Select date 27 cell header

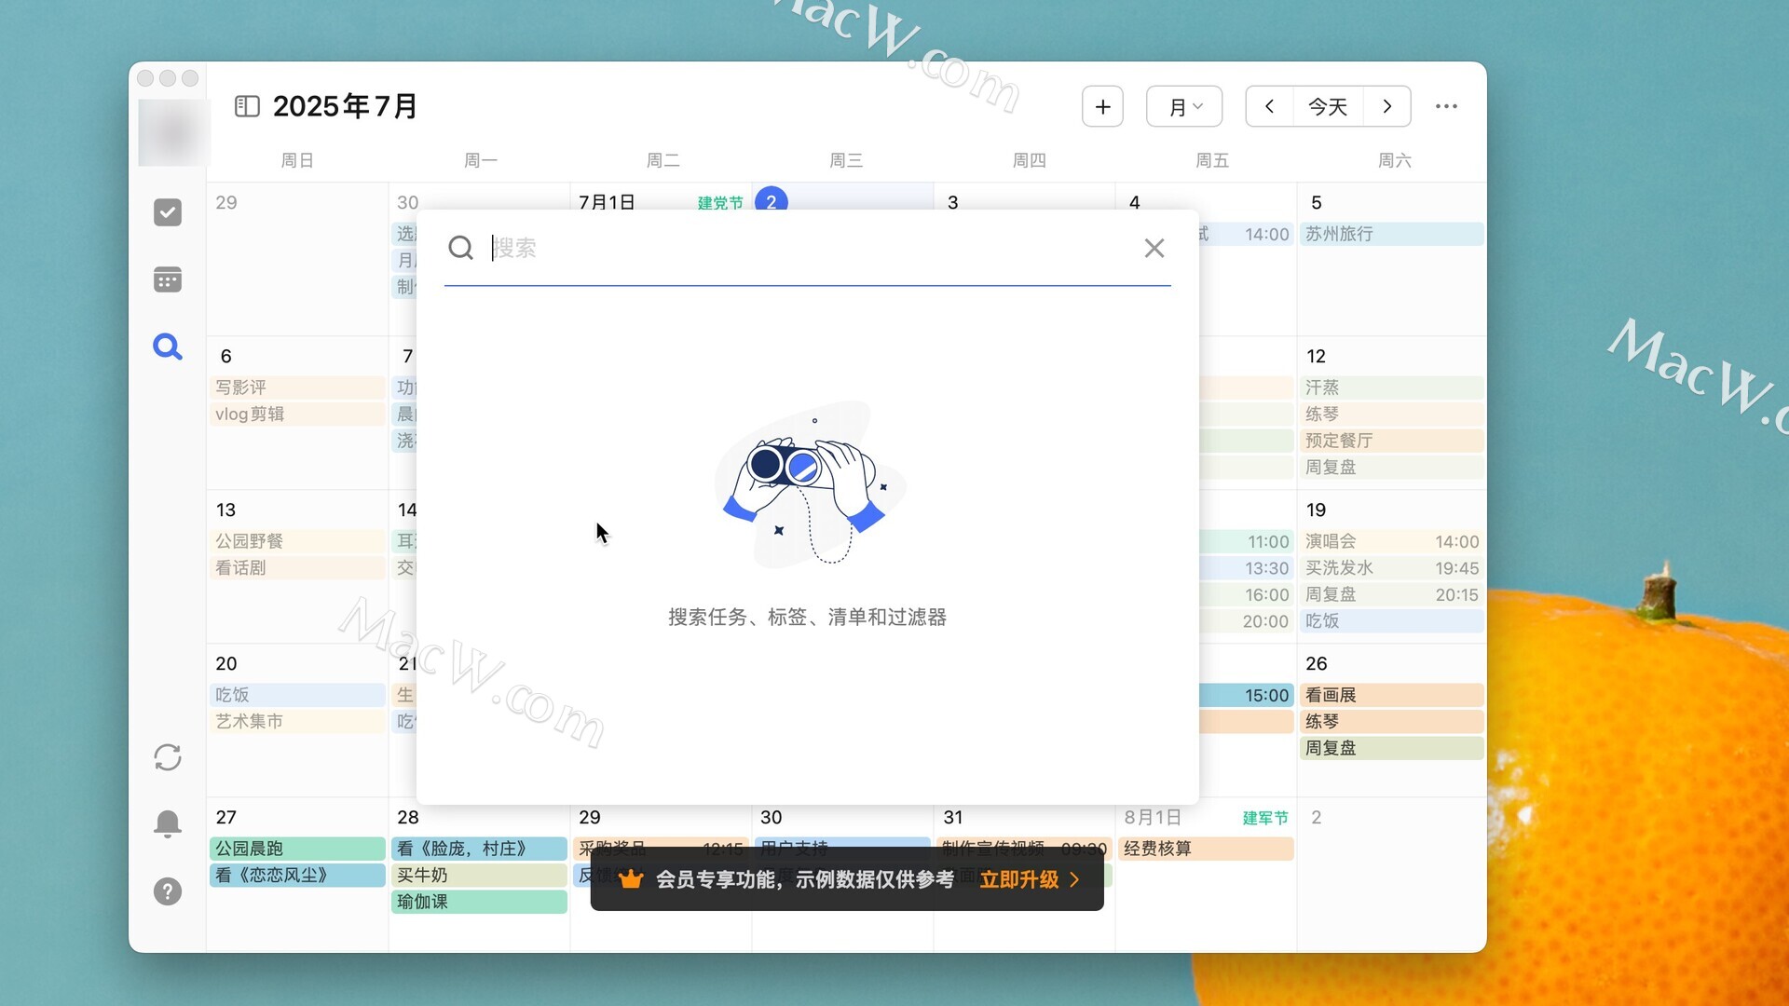[x=226, y=817]
